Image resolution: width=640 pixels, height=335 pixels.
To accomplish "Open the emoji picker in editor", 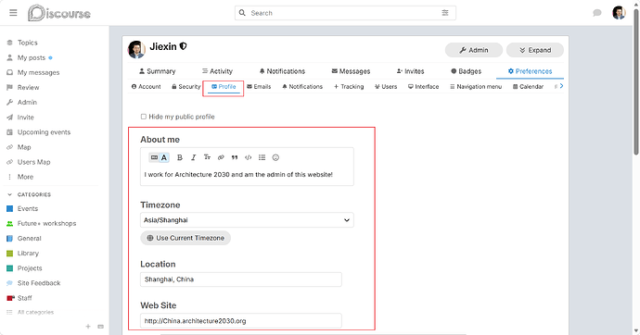I will click(x=275, y=157).
